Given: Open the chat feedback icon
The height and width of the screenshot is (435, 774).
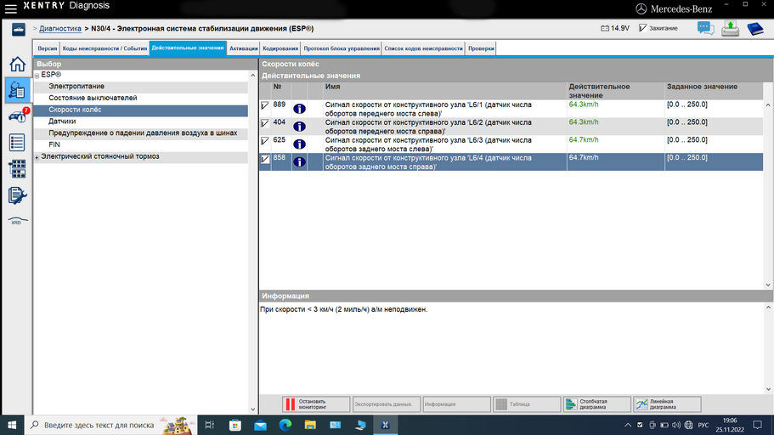Looking at the screenshot, I should pos(705,29).
